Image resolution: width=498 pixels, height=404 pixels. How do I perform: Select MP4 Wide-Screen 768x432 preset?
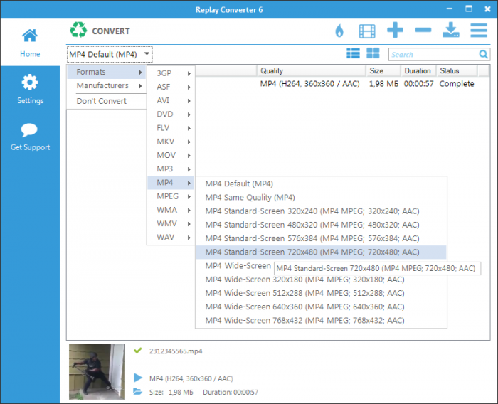pos(304,321)
